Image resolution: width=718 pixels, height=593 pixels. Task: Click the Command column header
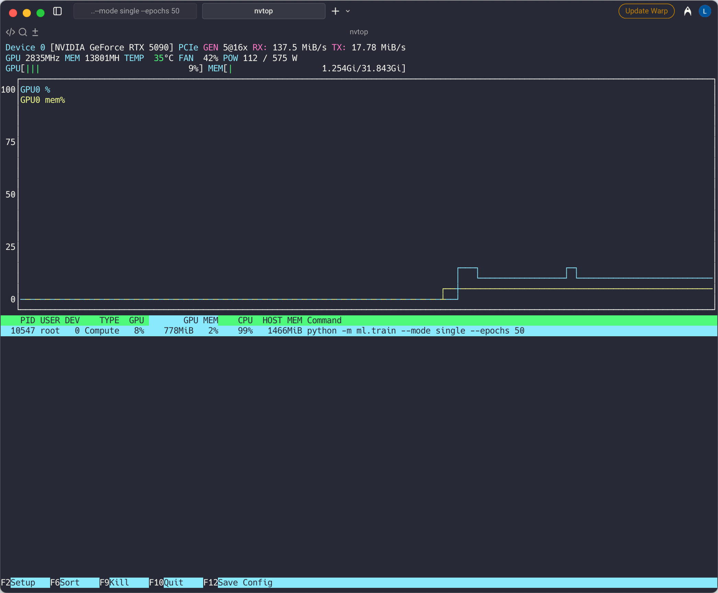pos(324,320)
